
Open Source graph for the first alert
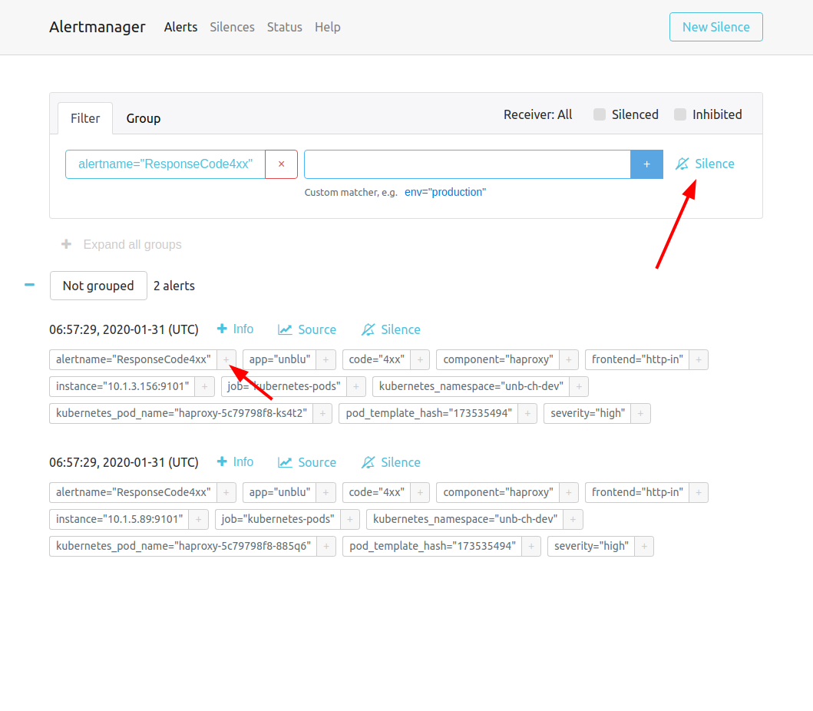307,329
